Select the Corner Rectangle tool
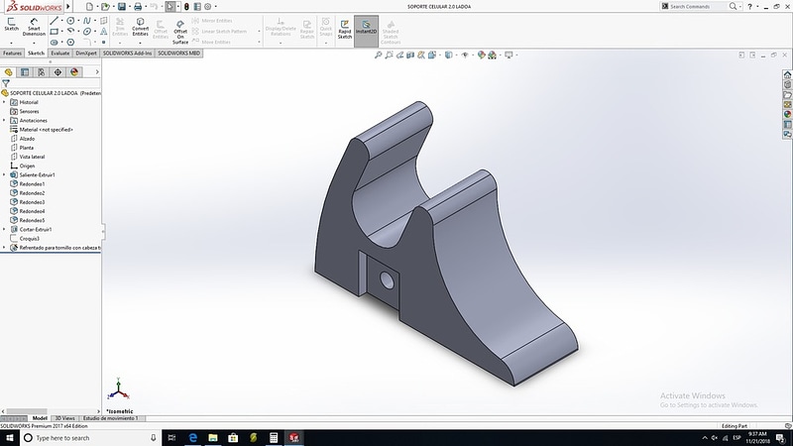 (x=55, y=32)
